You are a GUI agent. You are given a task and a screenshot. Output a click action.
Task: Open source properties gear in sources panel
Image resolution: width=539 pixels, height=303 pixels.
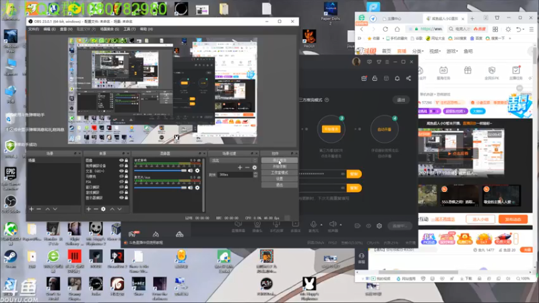tap(103, 209)
